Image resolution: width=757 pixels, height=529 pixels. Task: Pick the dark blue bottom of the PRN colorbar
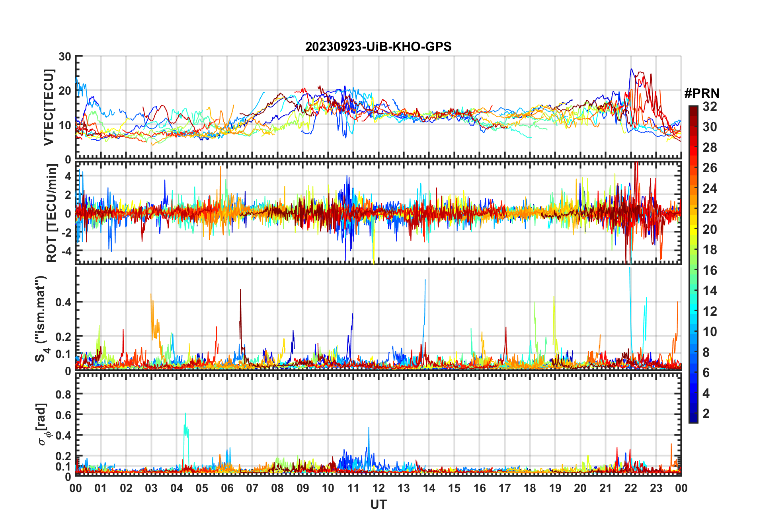coord(693,418)
